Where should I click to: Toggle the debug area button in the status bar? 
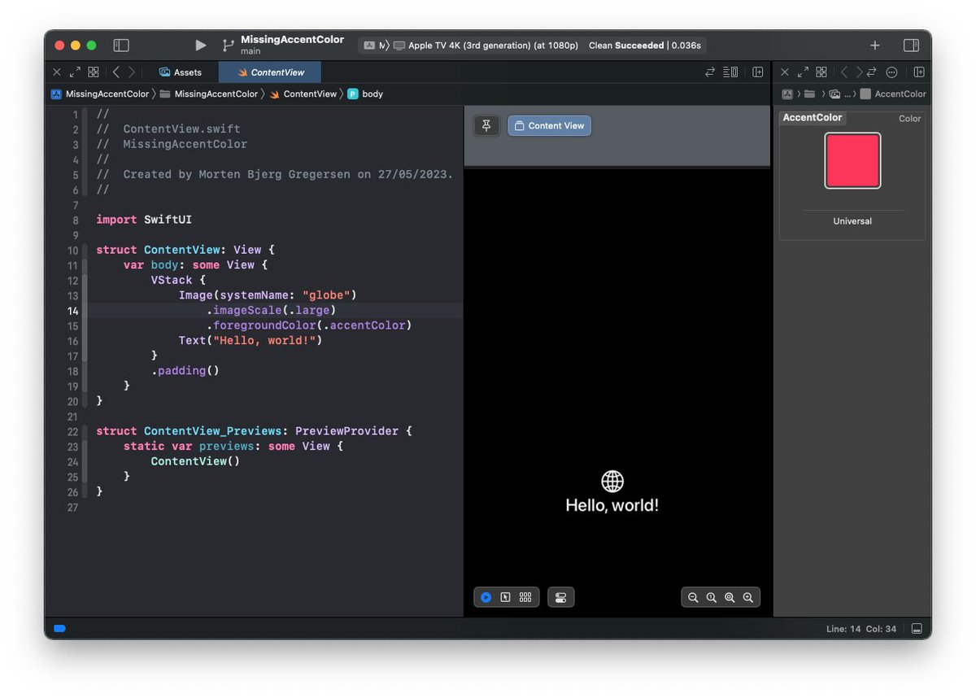(x=917, y=629)
